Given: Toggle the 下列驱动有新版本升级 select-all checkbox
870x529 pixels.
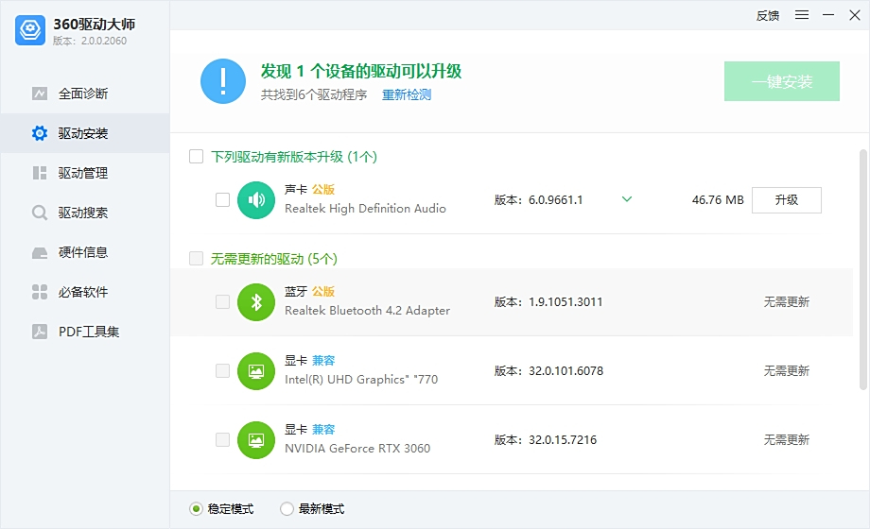Looking at the screenshot, I should [197, 157].
